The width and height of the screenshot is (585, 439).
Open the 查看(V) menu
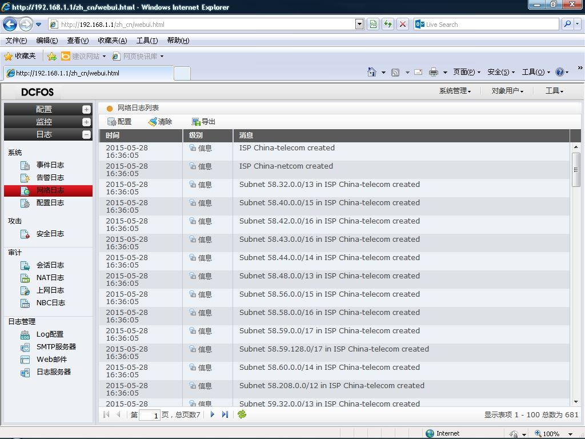[78, 41]
